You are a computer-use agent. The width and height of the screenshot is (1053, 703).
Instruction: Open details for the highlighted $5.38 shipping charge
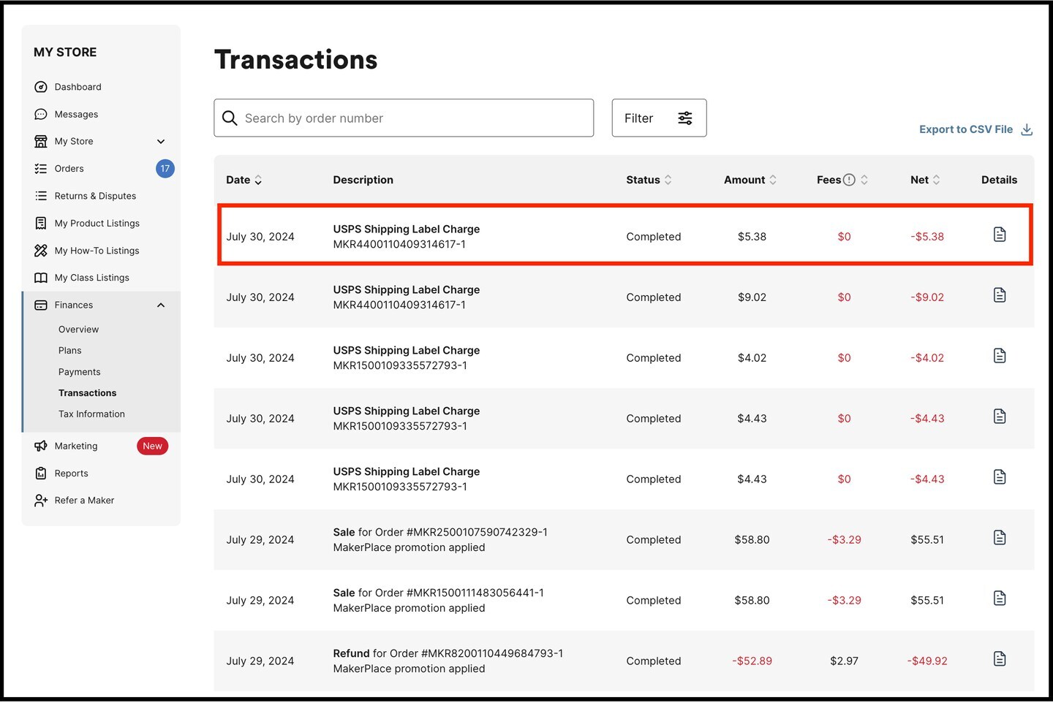1000,235
